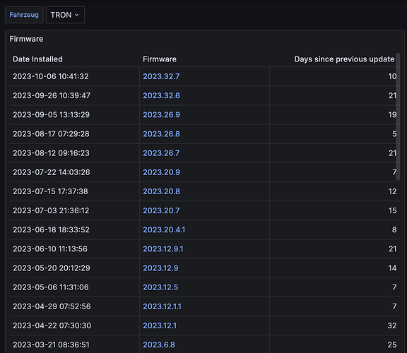Open firmware link 2023.26.8
Viewport: 407px width, 353px height.
tap(161, 134)
